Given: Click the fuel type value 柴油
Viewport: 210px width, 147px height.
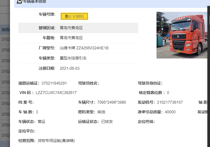Looking at the screenshot, I should [101, 112].
